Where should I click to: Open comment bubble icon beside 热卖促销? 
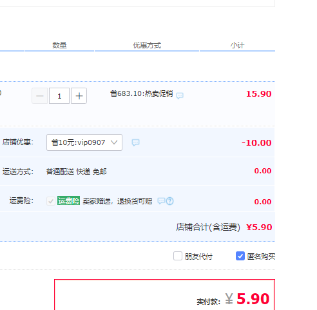180,95
